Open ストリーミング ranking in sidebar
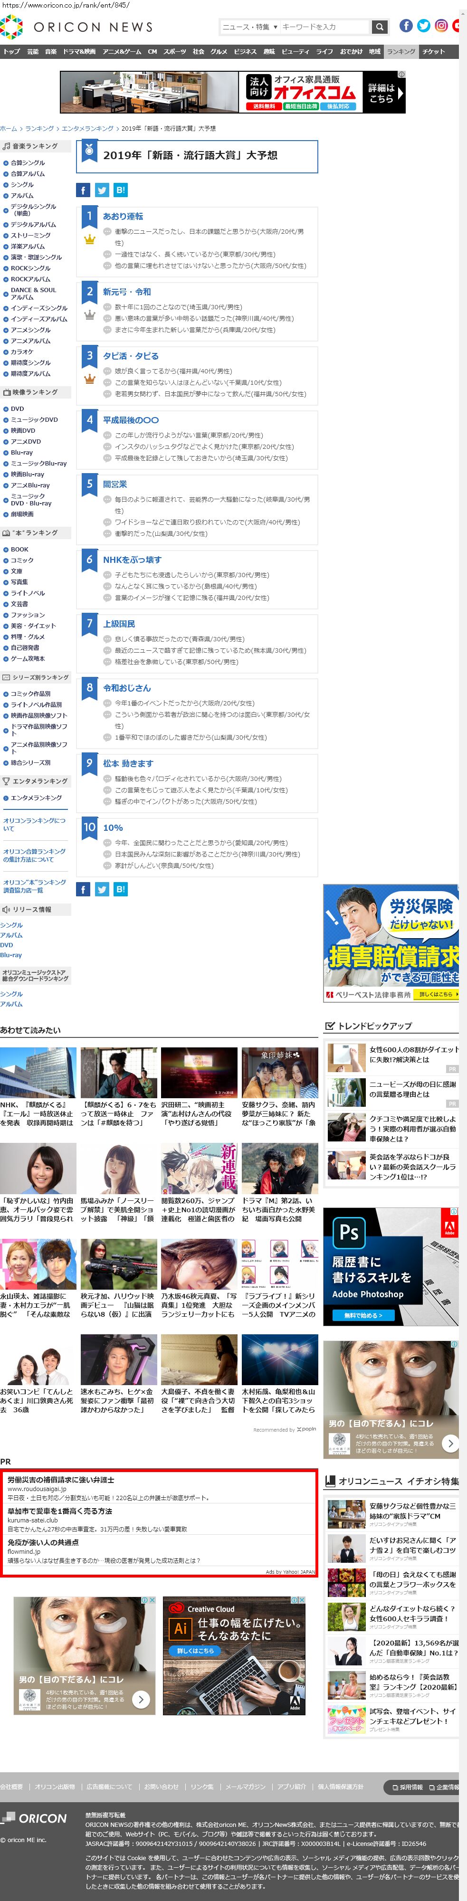The height and width of the screenshot is (1901, 467). 30,236
